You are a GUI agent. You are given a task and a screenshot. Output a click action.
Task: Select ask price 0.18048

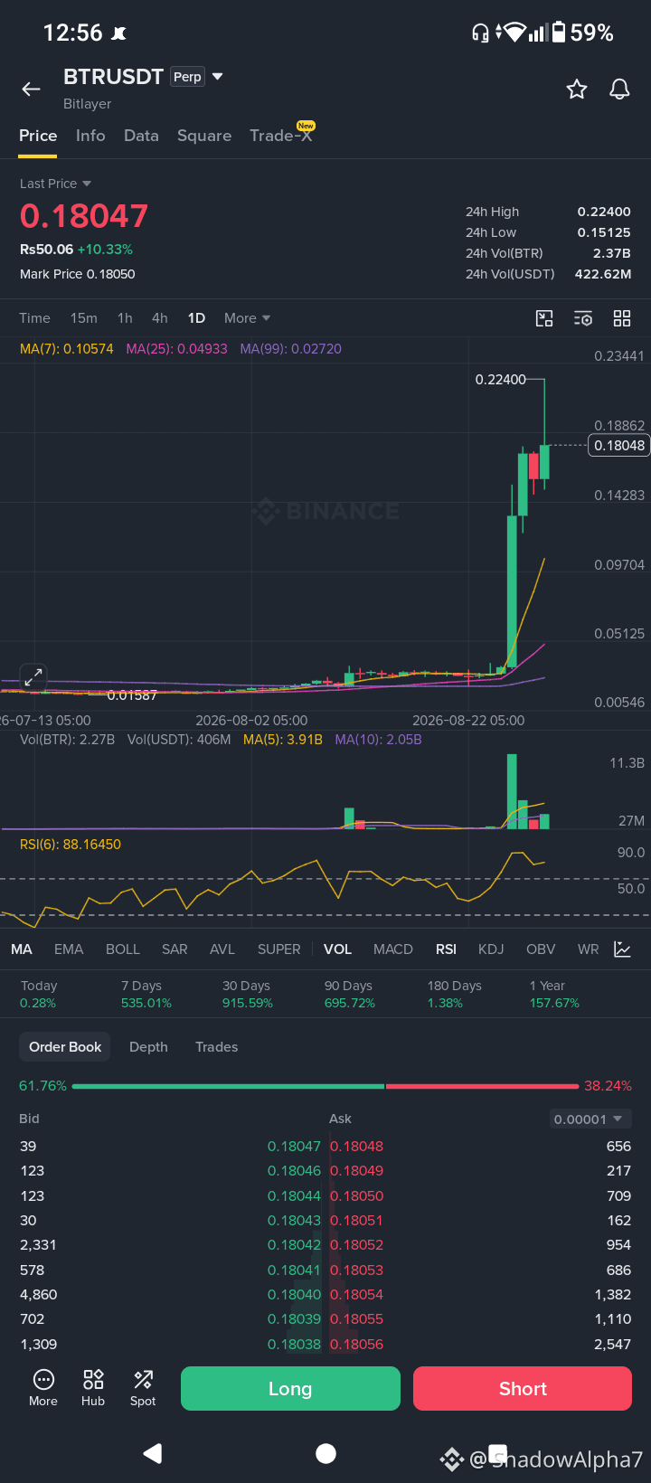click(356, 1147)
